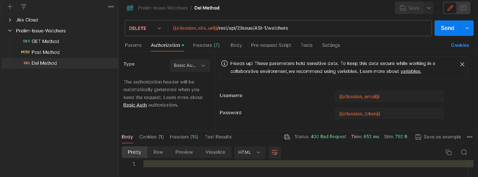
Task: Click the Username input field
Action: pyautogui.click(x=389, y=96)
